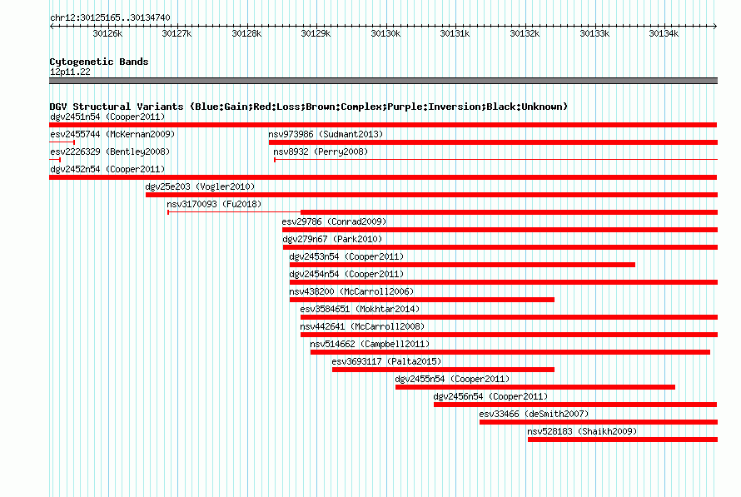Open nsv438200 (McCarroll2006) variant label
Screen dimensions: 741x497
(351, 291)
